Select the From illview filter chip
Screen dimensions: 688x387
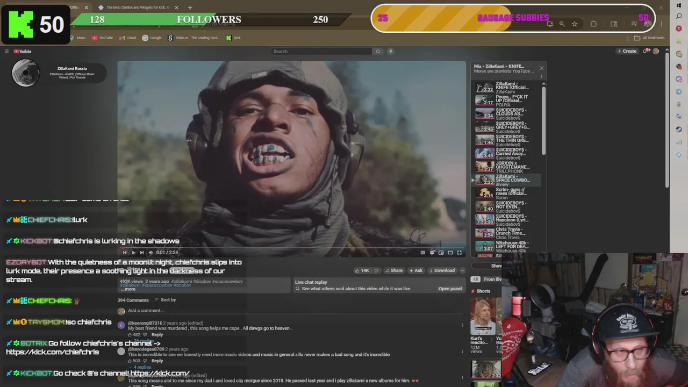click(x=492, y=279)
